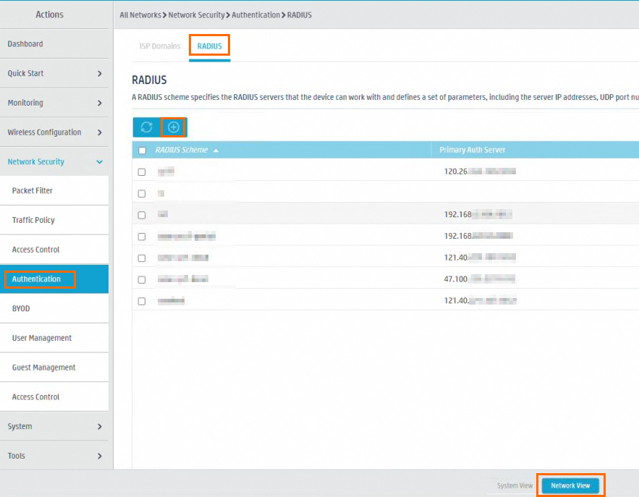Add a new RADIUS scheme

pyautogui.click(x=174, y=127)
